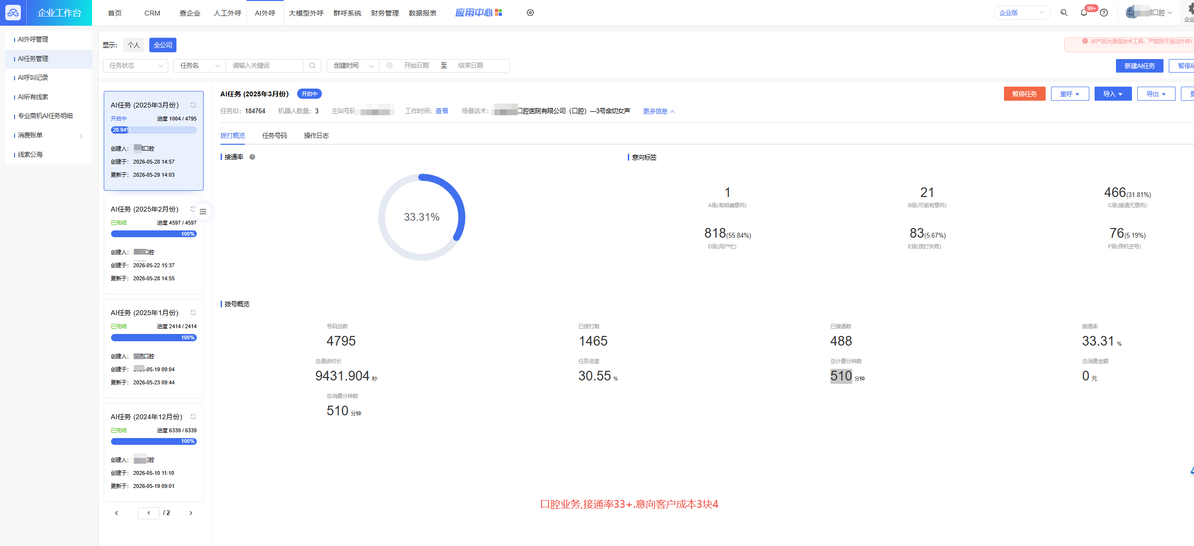Open the 财务管理 top menu

pyautogui.click(x=385, y=13)
